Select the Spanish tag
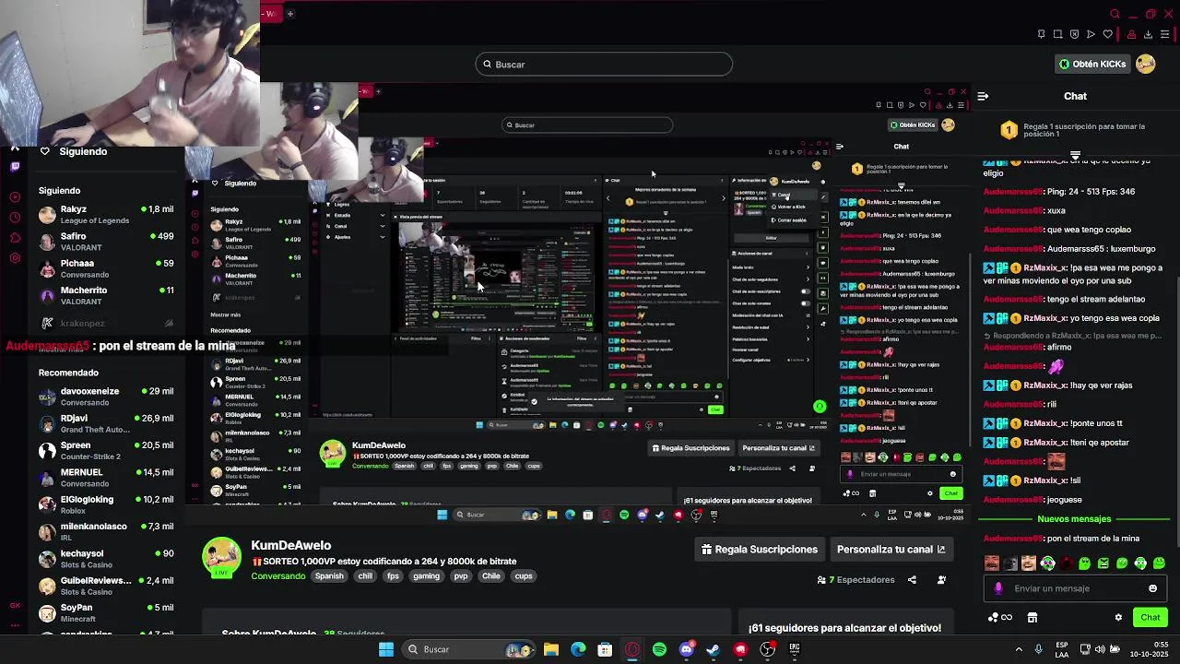The width and height of the screenshot is (1180, 664). (x=329, y=576)
